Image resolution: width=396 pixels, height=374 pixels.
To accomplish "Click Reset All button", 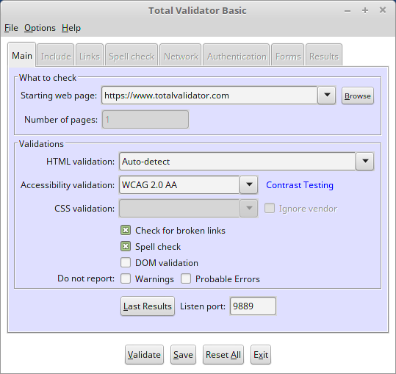I will click(223, 355).
